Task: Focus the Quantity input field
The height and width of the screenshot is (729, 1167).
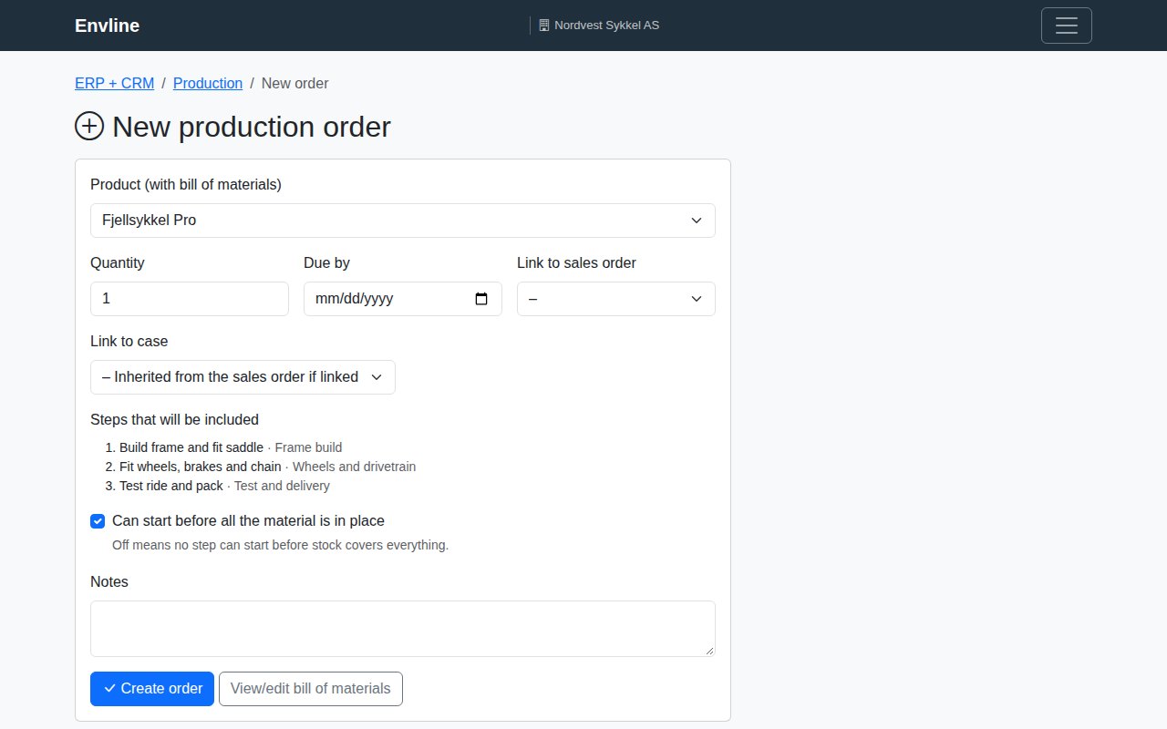Action: tap(190, 299)
